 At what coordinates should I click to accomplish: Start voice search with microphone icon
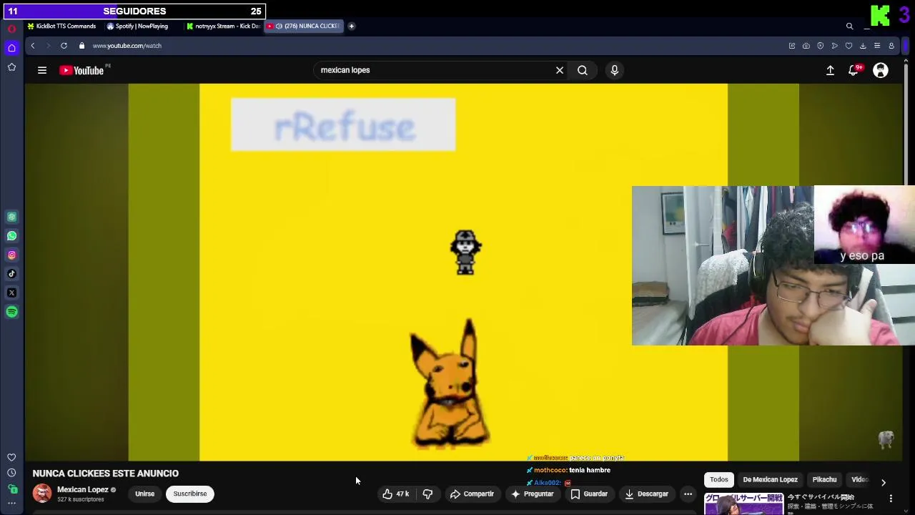[614, 70]
